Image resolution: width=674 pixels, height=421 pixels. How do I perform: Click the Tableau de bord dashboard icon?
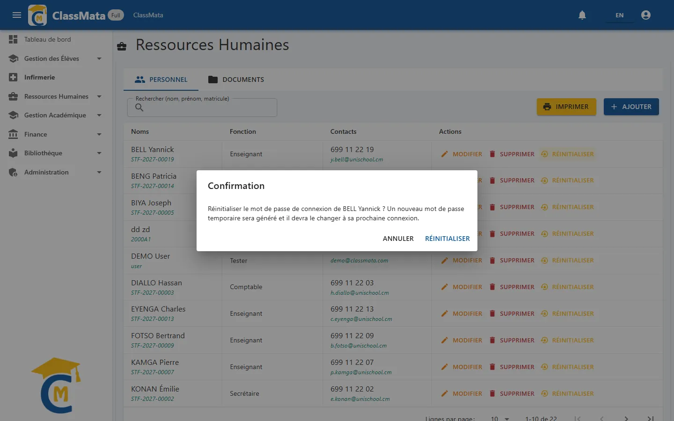pos(13,39)
